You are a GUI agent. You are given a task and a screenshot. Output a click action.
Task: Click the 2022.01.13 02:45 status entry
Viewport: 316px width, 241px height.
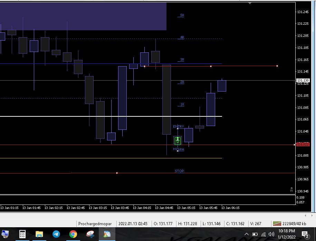[x=133, y=223]
